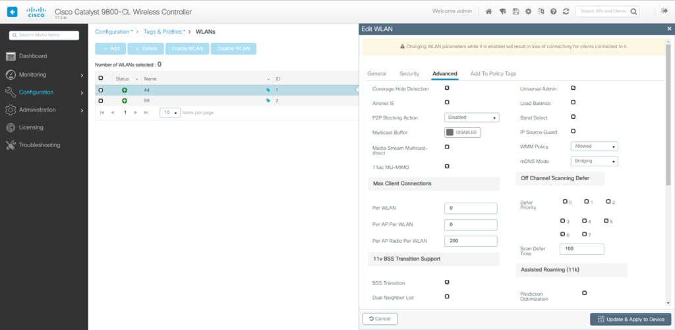Screen dimensions: 675x330
Task: Toggle Aironet IE checkbox
Action: click(x=447, y=102)
